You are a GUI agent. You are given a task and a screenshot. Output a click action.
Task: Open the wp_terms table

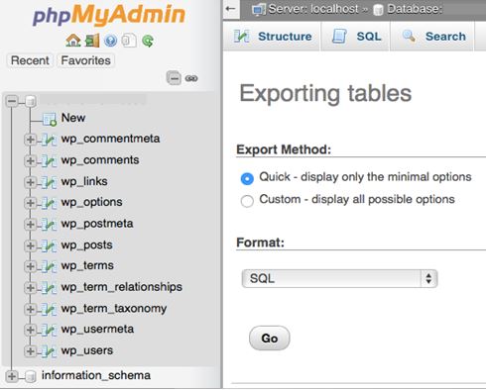click(87, 265)
